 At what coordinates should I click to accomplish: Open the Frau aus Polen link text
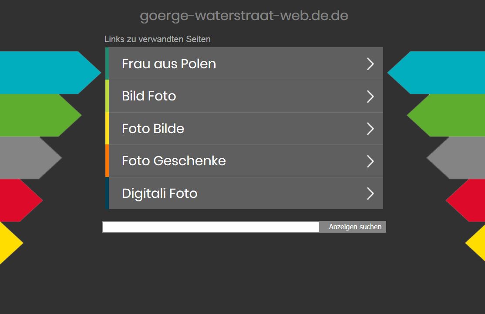(x=169, y=64)
